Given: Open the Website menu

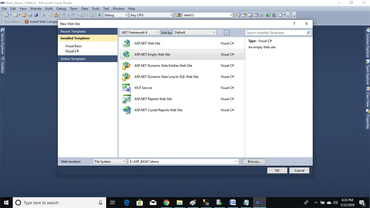Looking at the screenshot, I should (x=36, y=9).
